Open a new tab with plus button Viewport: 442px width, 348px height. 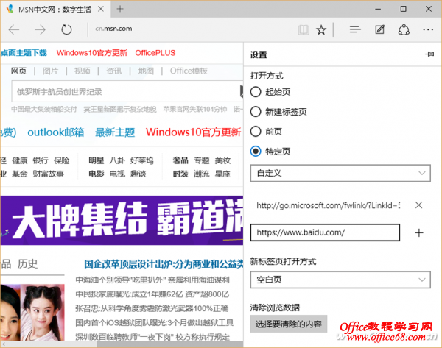(120, 9)
